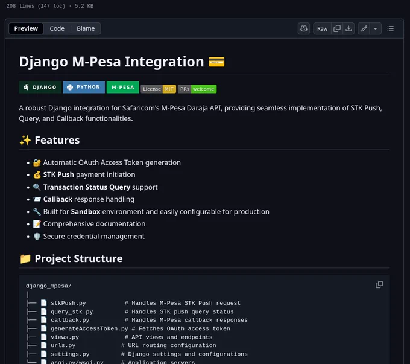Open the Blame tab
Viewport: 410px width, 364px height.
tap(86, 28)
